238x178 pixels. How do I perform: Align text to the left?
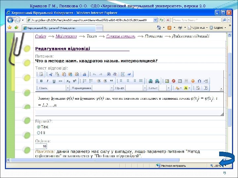tap(121, 81)
